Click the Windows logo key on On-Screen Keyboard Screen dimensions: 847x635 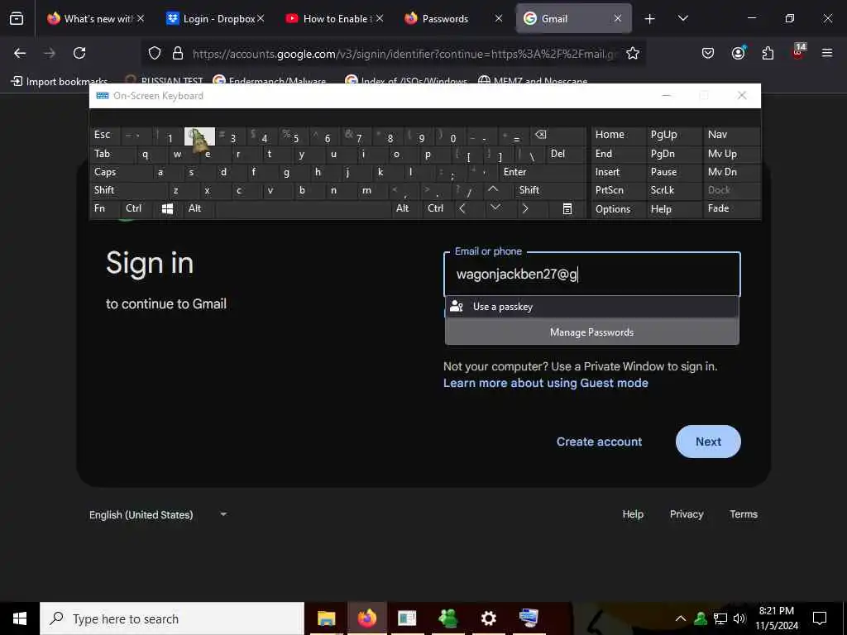click(167, 209)
